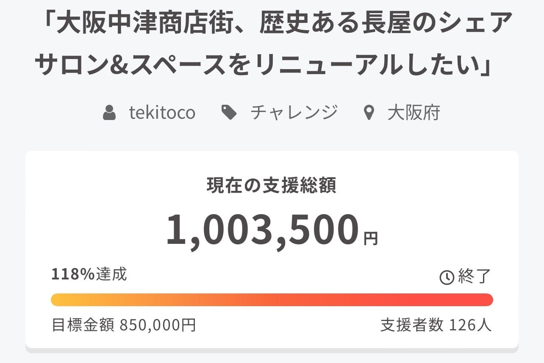Click the 目標金額 850,000円 text
This screenshot has width=544, height=363.
124,325
